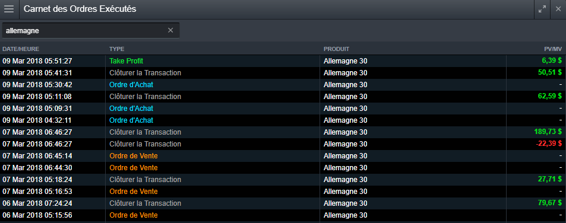Select the 27,71 $ closed transaction
Image resolution: width=566 pixels, height=223 pixels.
tap(283, 180)
